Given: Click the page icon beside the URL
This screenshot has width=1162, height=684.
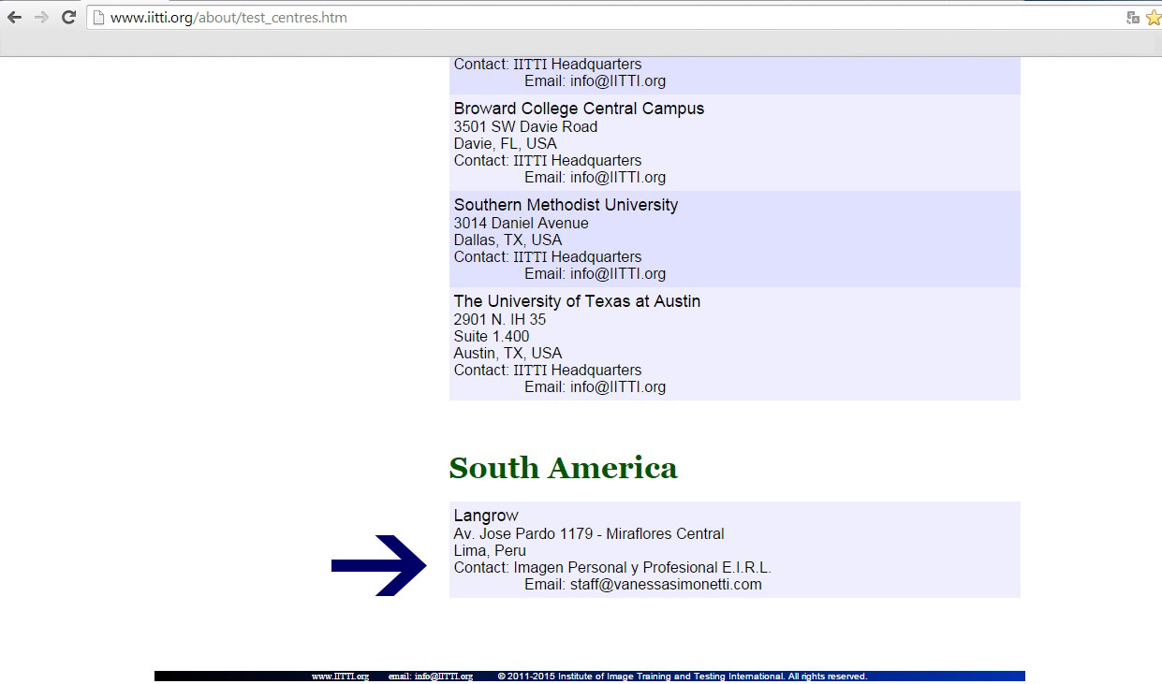Looking at the screenshot, I should (x=98, y=17).
